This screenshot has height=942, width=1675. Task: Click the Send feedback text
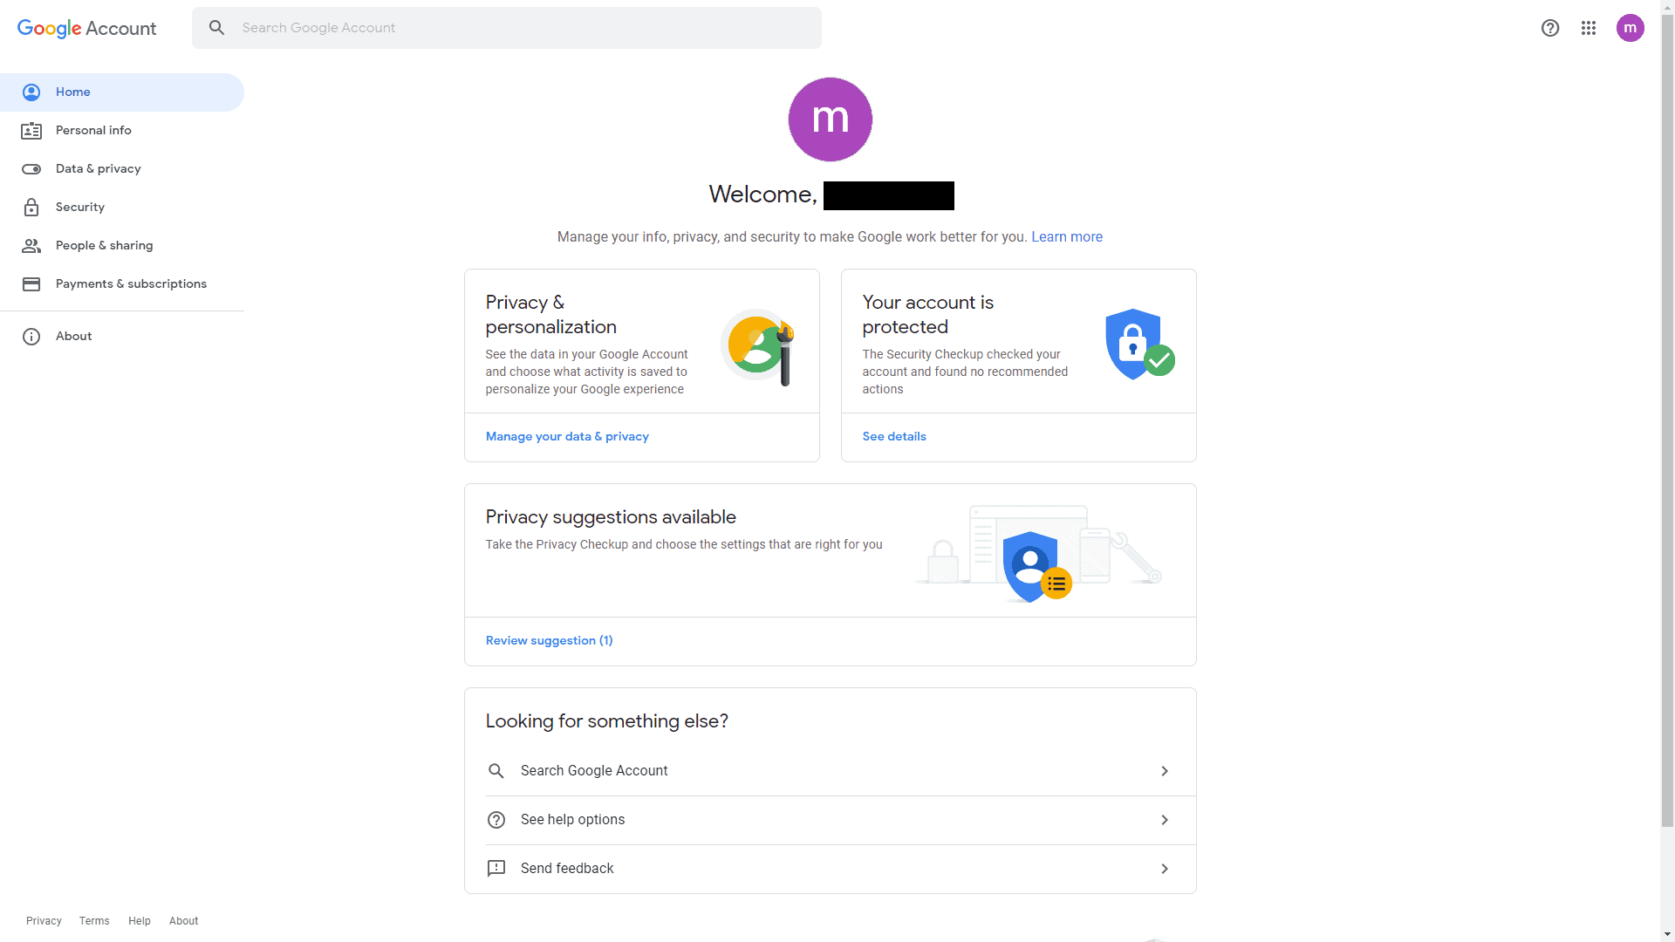click(x=567, y=869)
